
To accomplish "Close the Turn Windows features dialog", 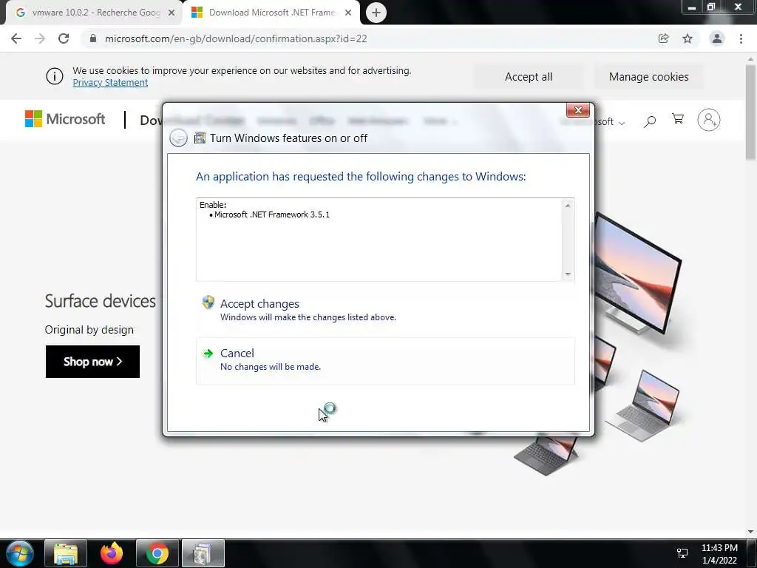I will pyautogui.click(x=578, y=110).
